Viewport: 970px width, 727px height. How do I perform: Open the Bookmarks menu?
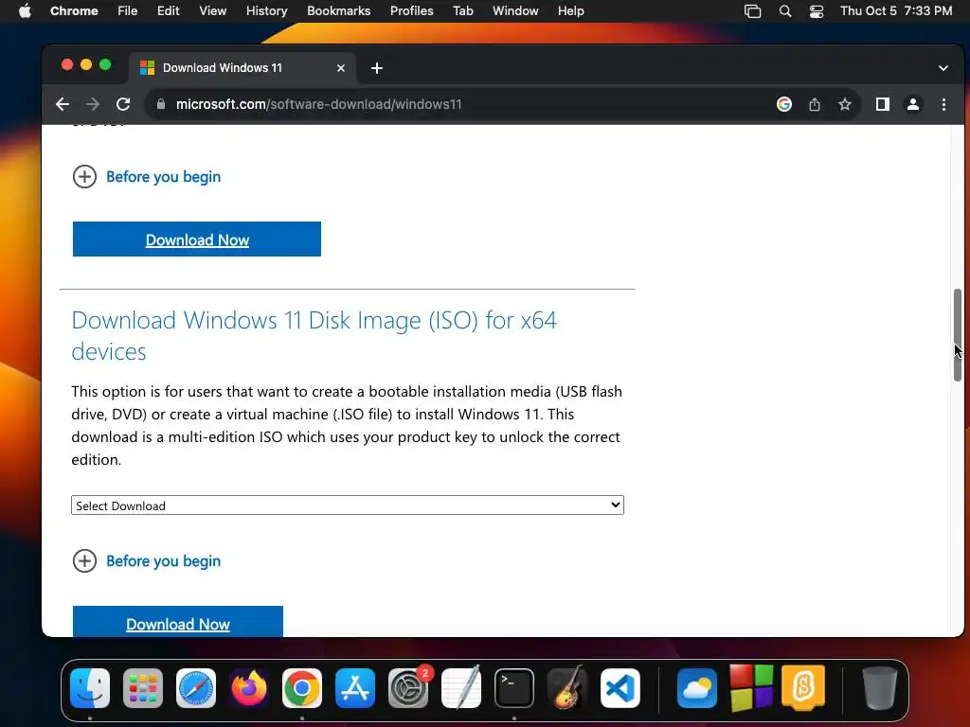[x=339, y=11]
